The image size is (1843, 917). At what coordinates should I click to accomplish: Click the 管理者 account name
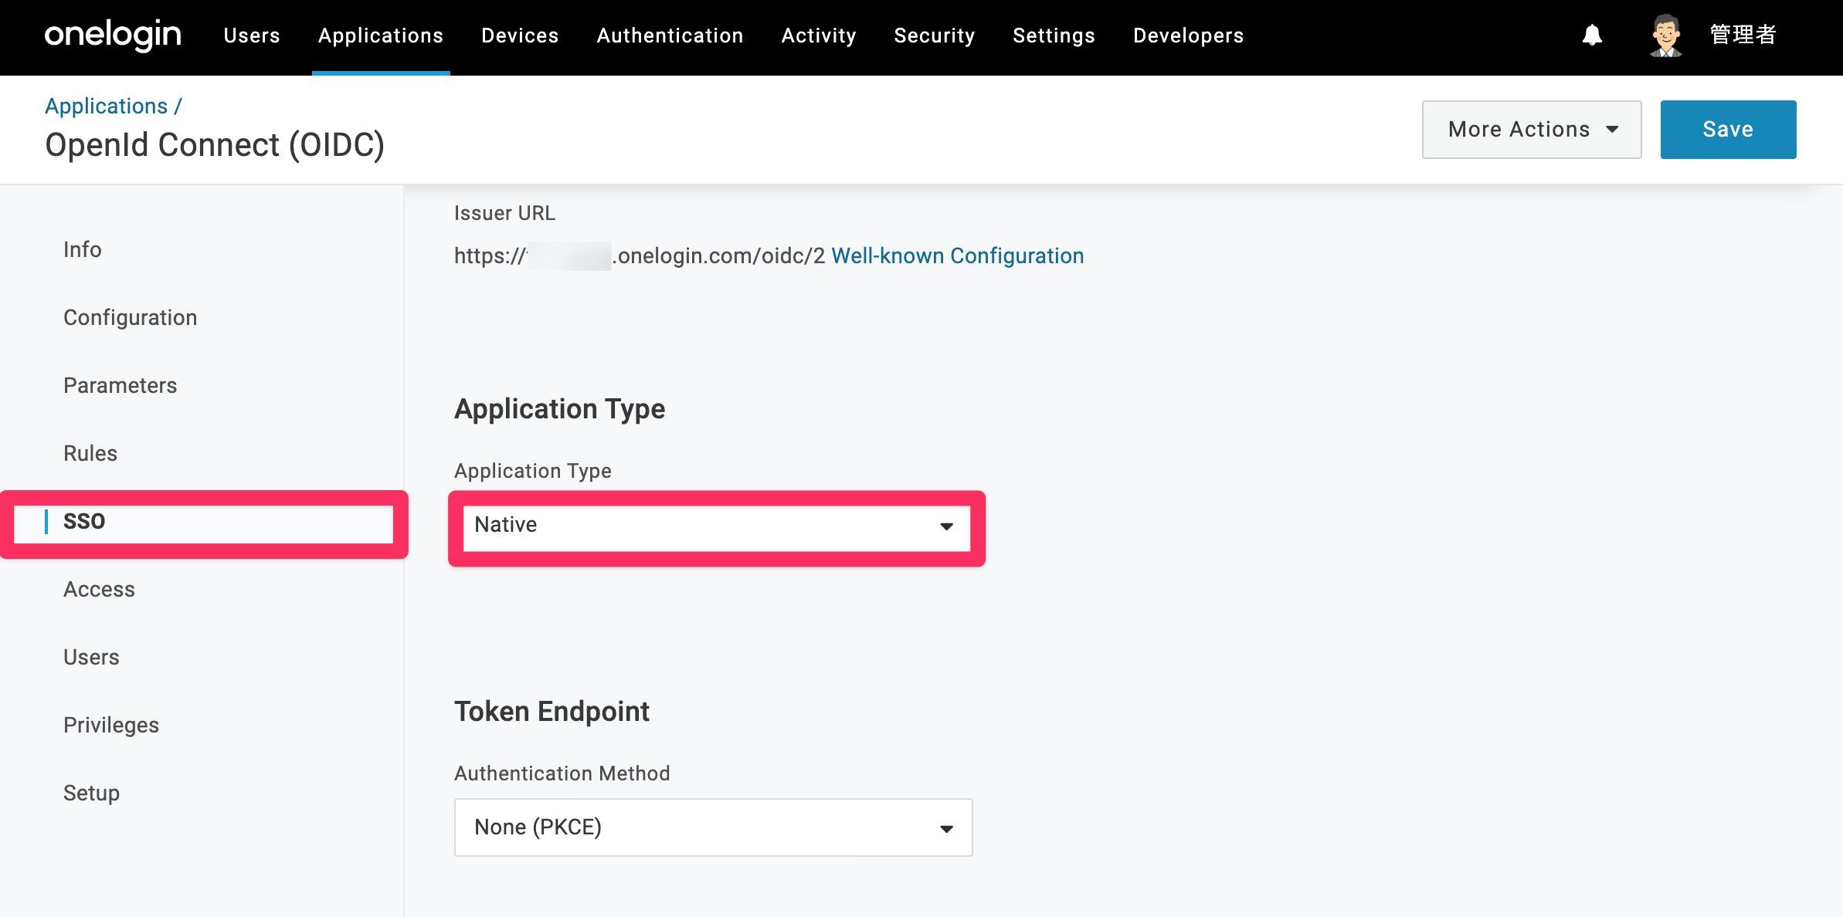(1743, 36)
